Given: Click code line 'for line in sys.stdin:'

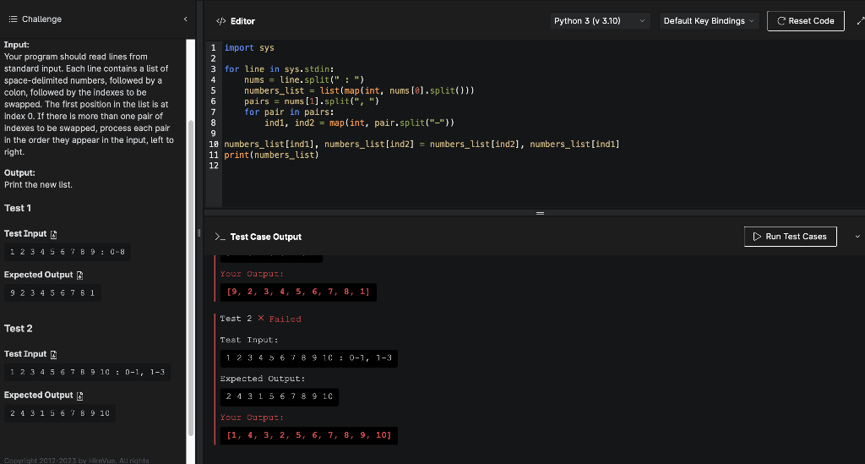Looking at the screenshot, I should tap(279, 69).
